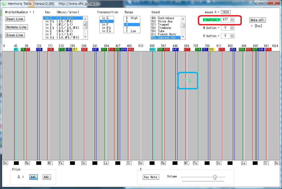Select sound '61: French Horn'
The image size is (282, 189).
[166, 34]
